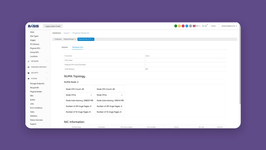Open Audits in the sidebar
Viewport: 266px width, 150px height.
click(x=32, y=100)
